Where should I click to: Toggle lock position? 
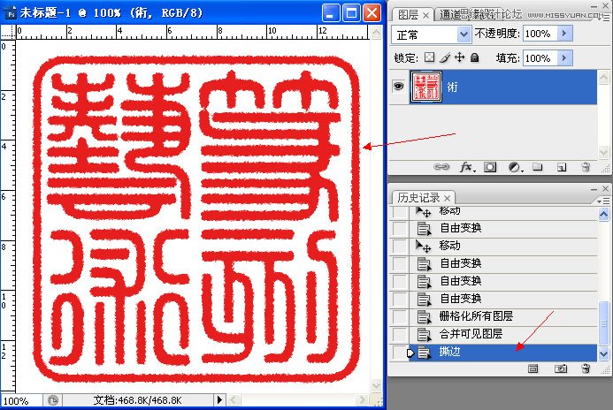tap(460, 57)
